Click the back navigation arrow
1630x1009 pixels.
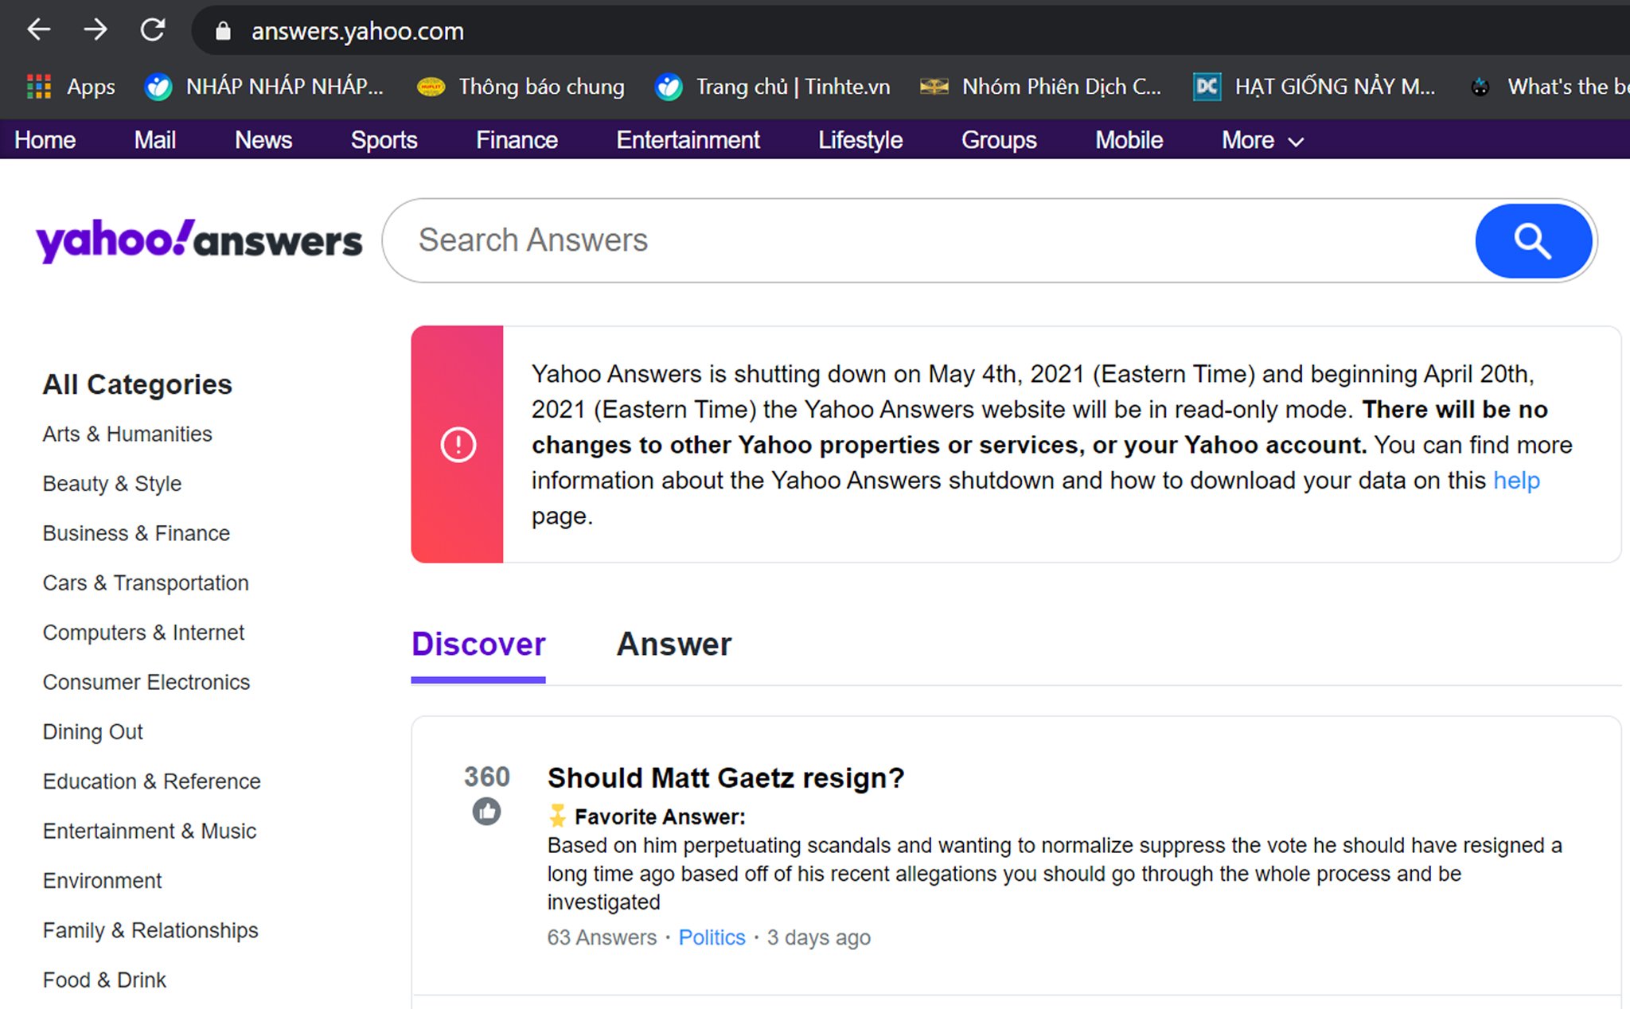(37, 29)
